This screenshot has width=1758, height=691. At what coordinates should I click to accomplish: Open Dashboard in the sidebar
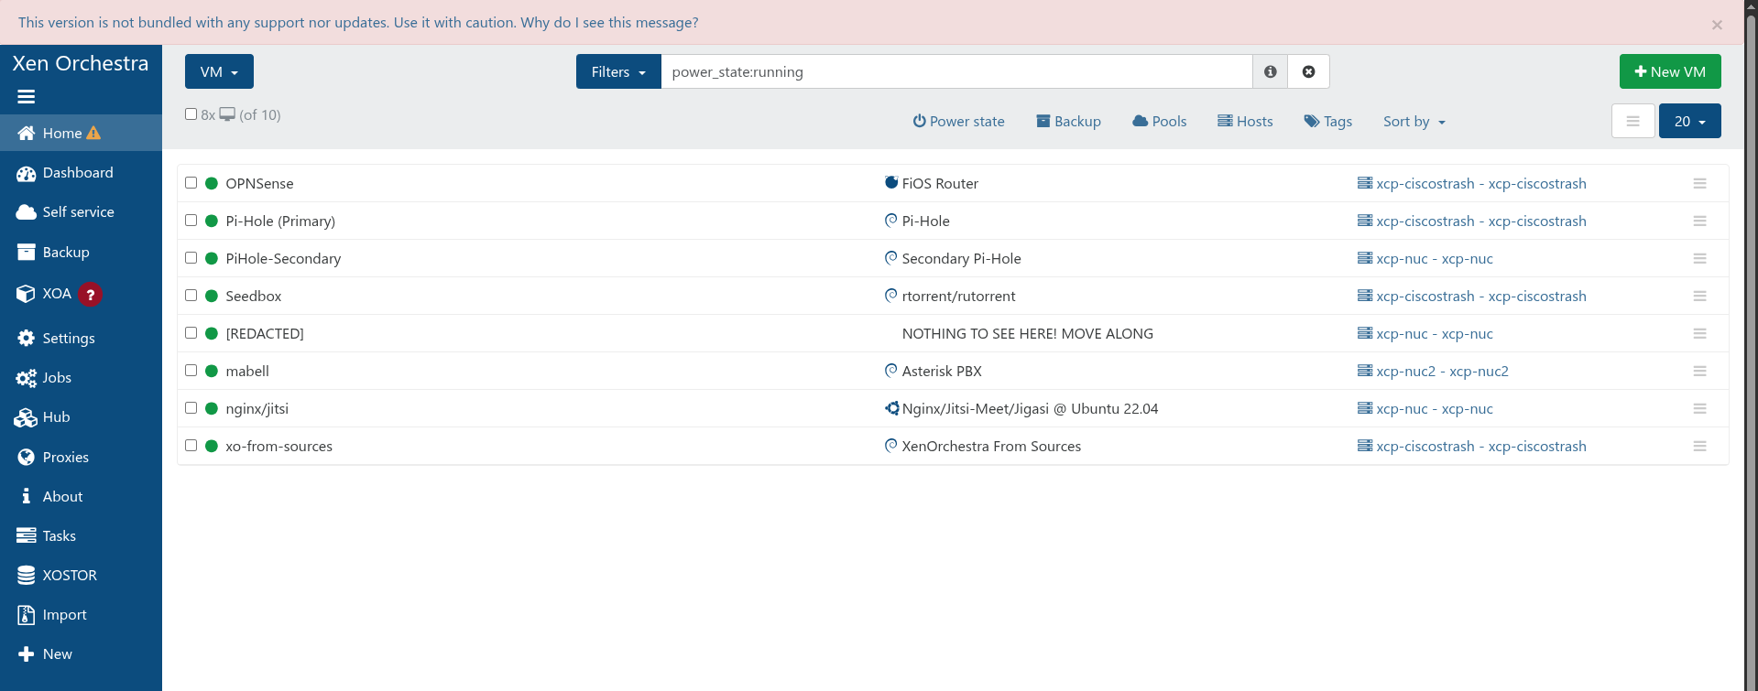coord(78,173)
